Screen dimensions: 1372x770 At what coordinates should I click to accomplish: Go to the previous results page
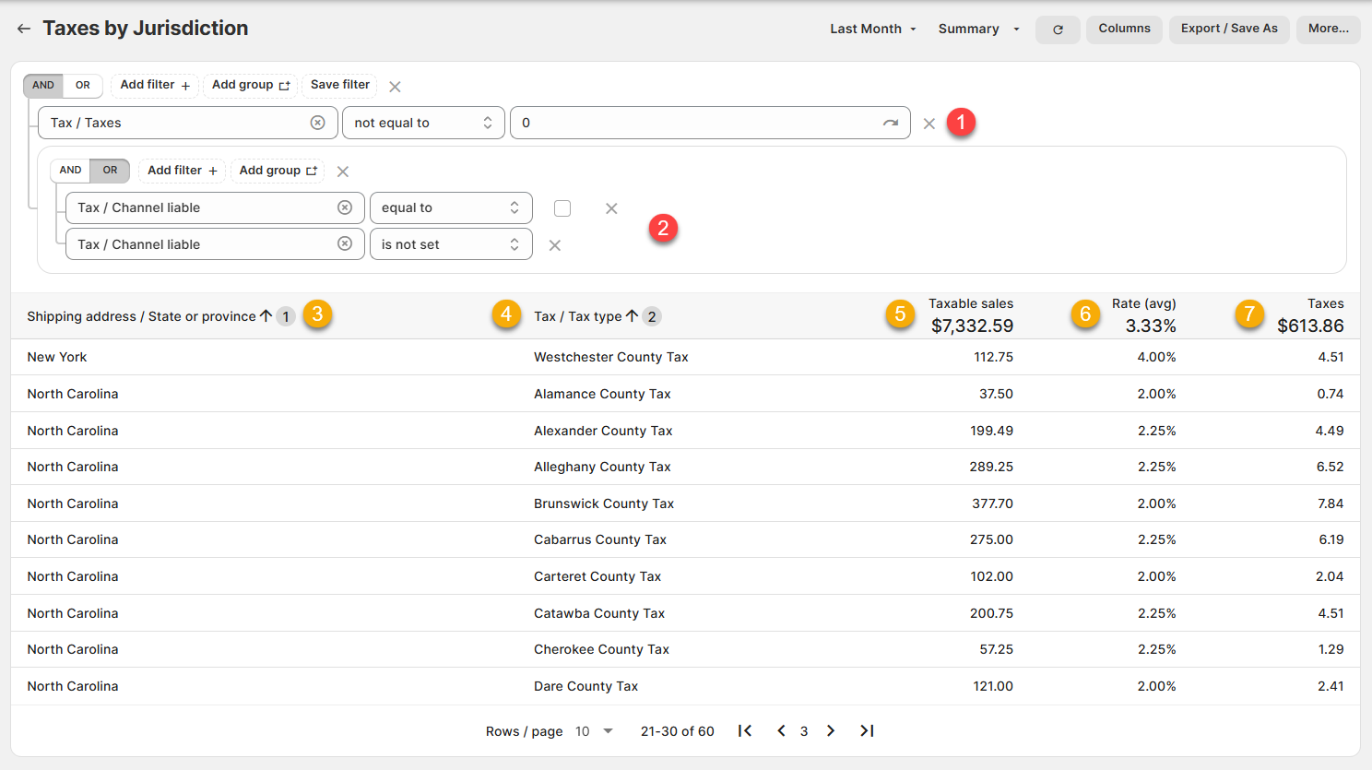click(781, 731)
